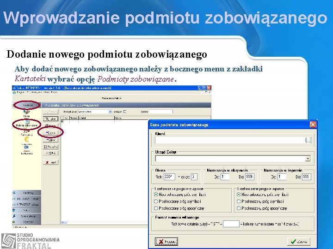This screenshot has width=333, height=249.
Task: Click the Do field under Numeracja w imporcie
Action: click(307, 177)
